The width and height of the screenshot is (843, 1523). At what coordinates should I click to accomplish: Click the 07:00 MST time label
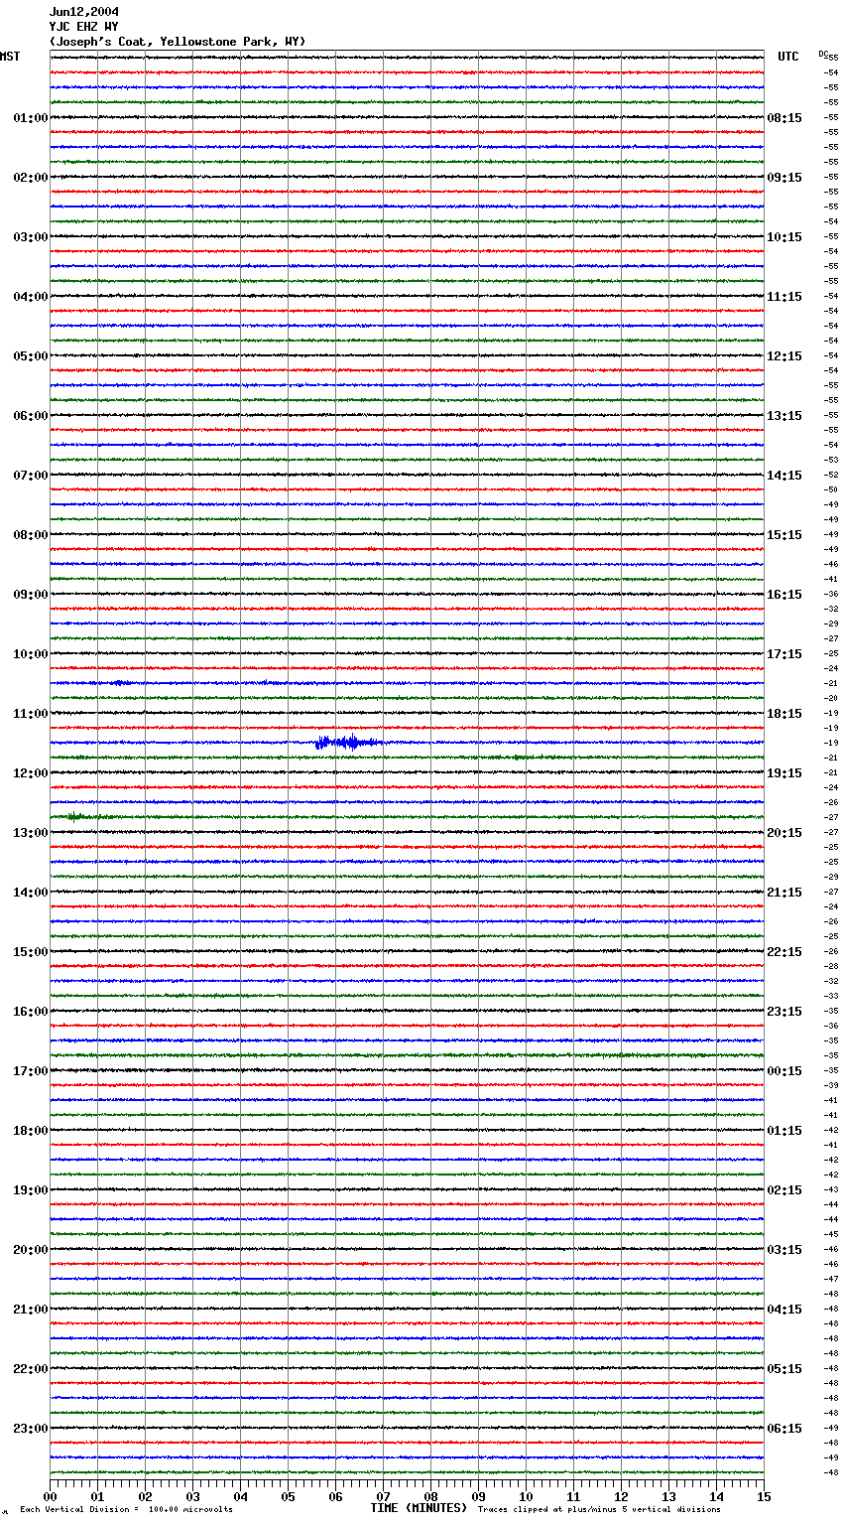click(x=31, y=476)
